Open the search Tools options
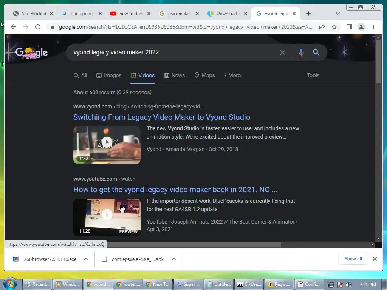 coord(313,75)
